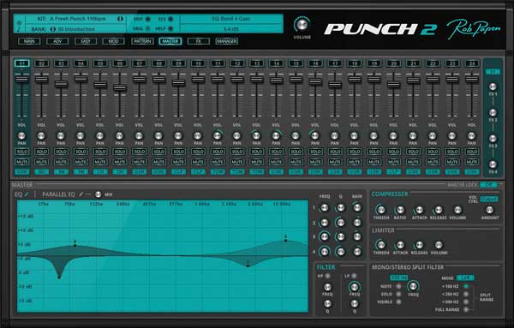Switch to the EASY tab
This screenshot has height=328, width=514.
click(x=86, y=41)
